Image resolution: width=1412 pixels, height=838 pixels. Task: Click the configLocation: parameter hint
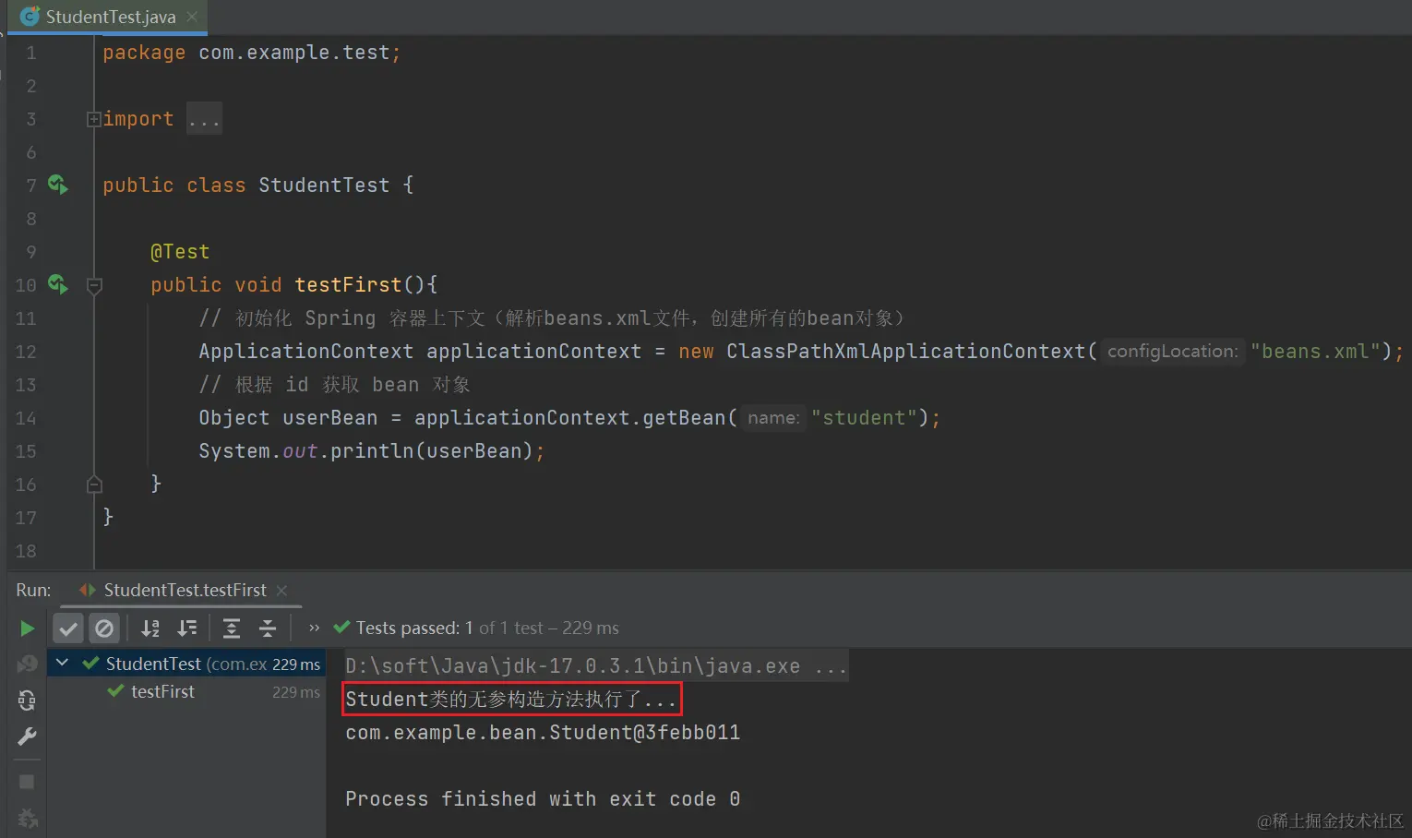pos(1172,352)
